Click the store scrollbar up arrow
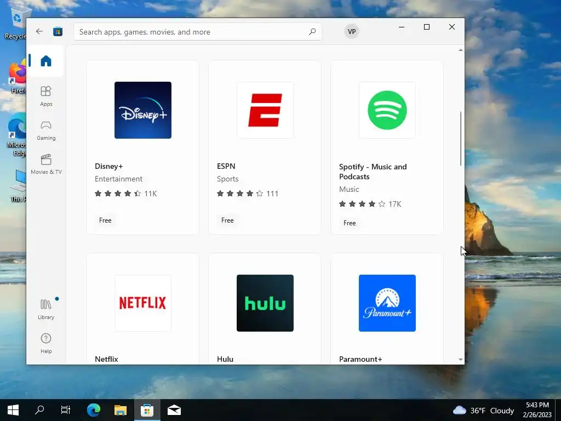The image size is (561, 421). [x=460, y=50]
